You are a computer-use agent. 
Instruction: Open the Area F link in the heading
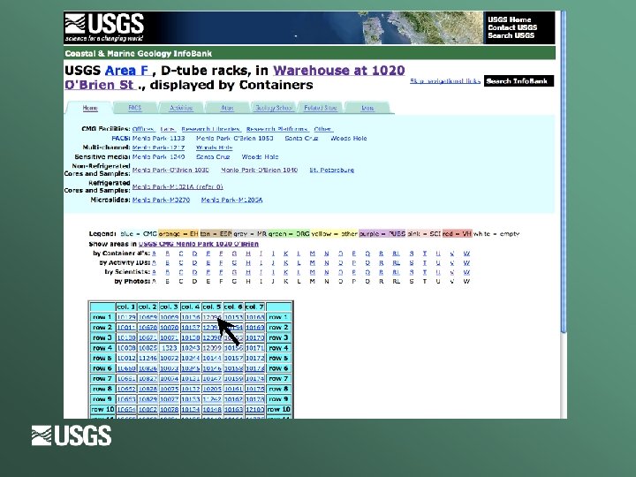128,71
